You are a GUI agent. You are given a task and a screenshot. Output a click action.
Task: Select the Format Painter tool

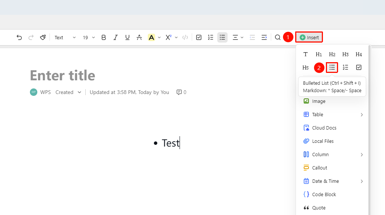43,37
